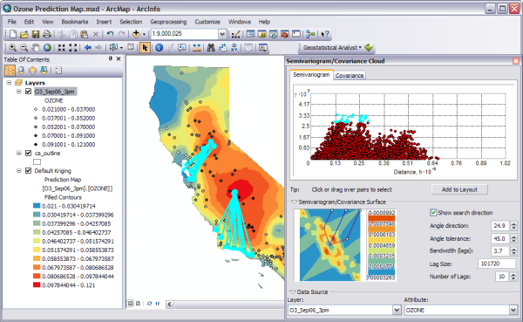The image size is (523, 322).
Task: Open the Find binoculars tool
Action: 210,48
